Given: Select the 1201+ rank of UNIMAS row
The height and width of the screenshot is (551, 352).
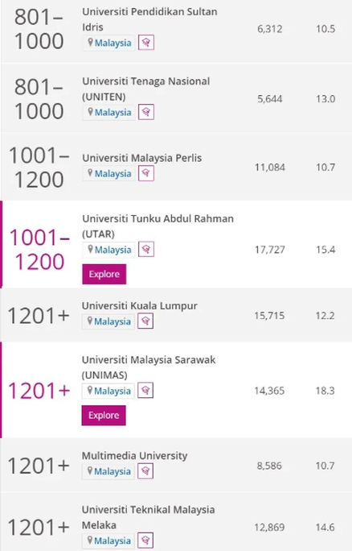Looking at the screenshot, I should point(39,391).
